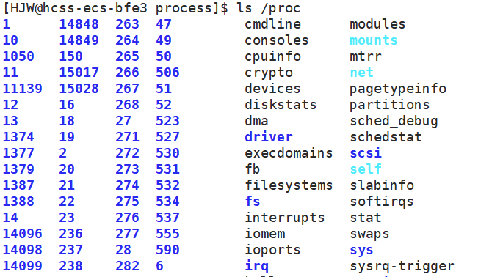Click the 'ls /proc' command text
This screenshot has width=503, height=277.
coord(269,8)
